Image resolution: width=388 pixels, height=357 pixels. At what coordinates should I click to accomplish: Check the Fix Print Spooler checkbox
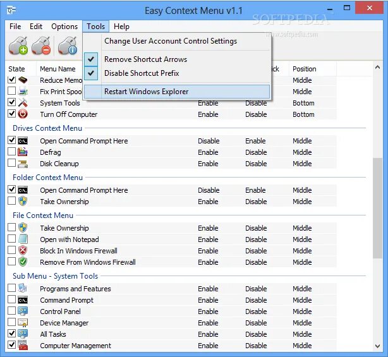coord(11,91)
